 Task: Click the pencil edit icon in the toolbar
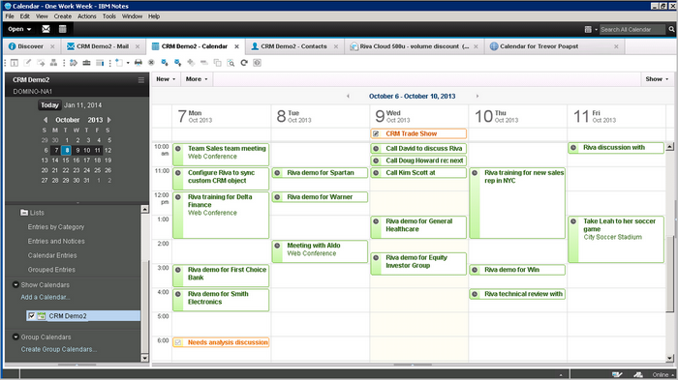pos(28,63)
